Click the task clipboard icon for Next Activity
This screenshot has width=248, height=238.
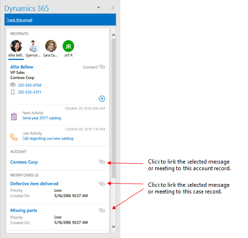[14, 117]
